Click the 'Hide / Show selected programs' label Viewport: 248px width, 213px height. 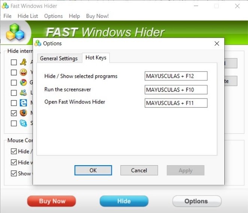(x=81, y=76)
